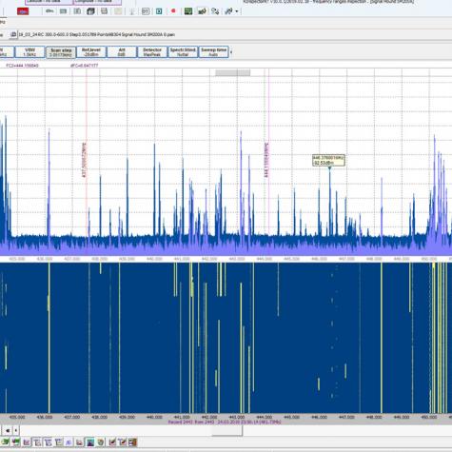Click the antenna icon in top toolbar

point(132,11)
